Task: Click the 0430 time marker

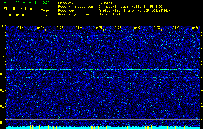Action: pos(195,28)
